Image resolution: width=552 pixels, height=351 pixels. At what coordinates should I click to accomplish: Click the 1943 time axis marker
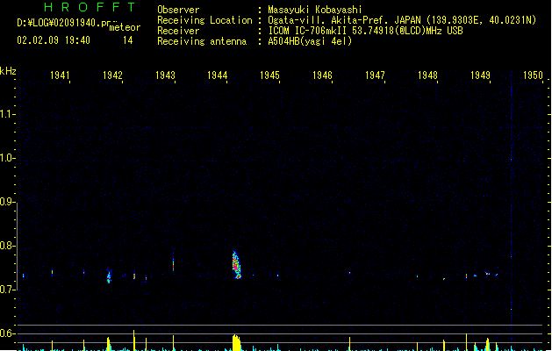click(x=165, y=75)
